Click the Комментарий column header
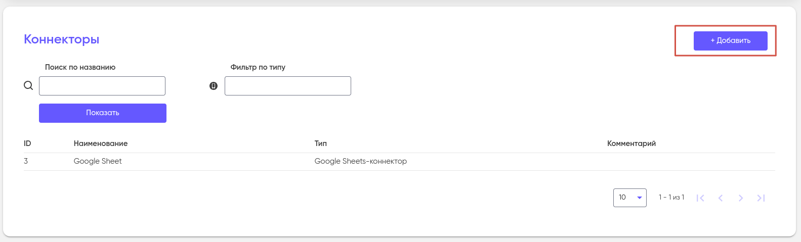801x242 pixels. pyautogui.click(x=631, y=143)
